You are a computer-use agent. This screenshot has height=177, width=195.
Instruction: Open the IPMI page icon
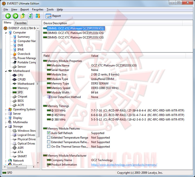15,50
